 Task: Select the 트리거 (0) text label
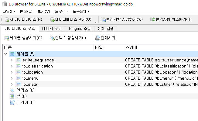click(26, 102)
